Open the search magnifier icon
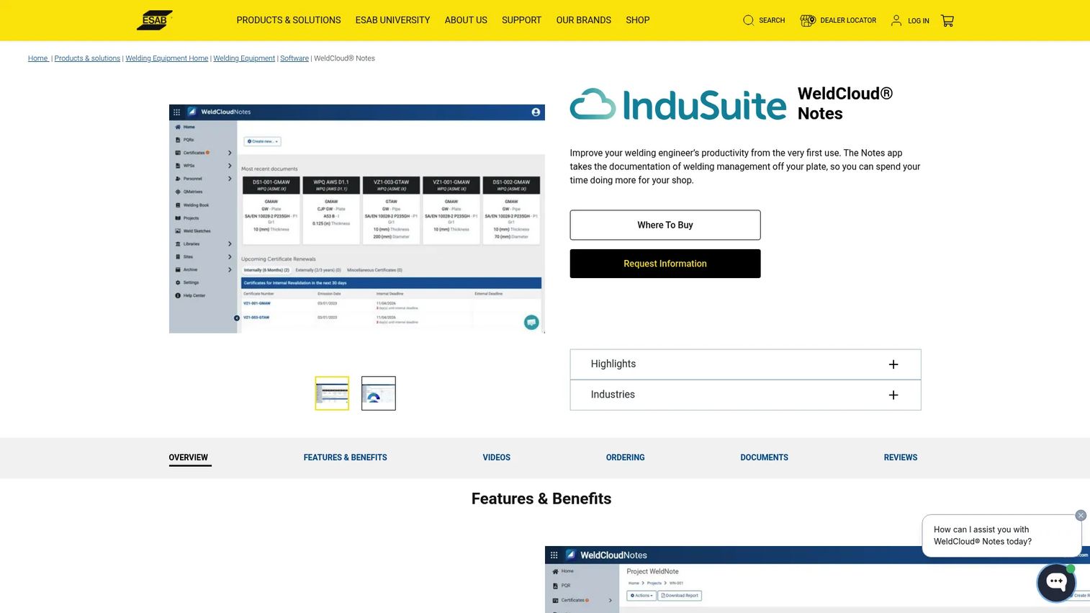 pyautogui.click(x=748, y=20)
